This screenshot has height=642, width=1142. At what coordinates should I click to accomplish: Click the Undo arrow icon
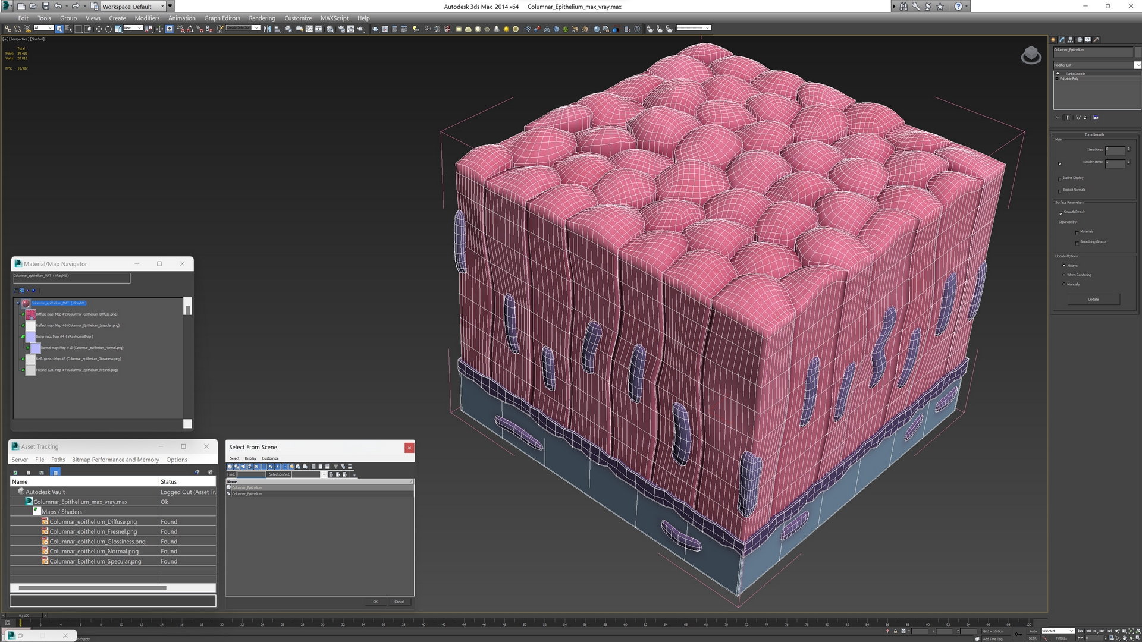(x=58, y=6)
